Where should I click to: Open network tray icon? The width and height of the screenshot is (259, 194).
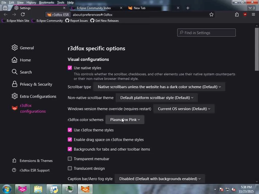[x=227, y=189]
